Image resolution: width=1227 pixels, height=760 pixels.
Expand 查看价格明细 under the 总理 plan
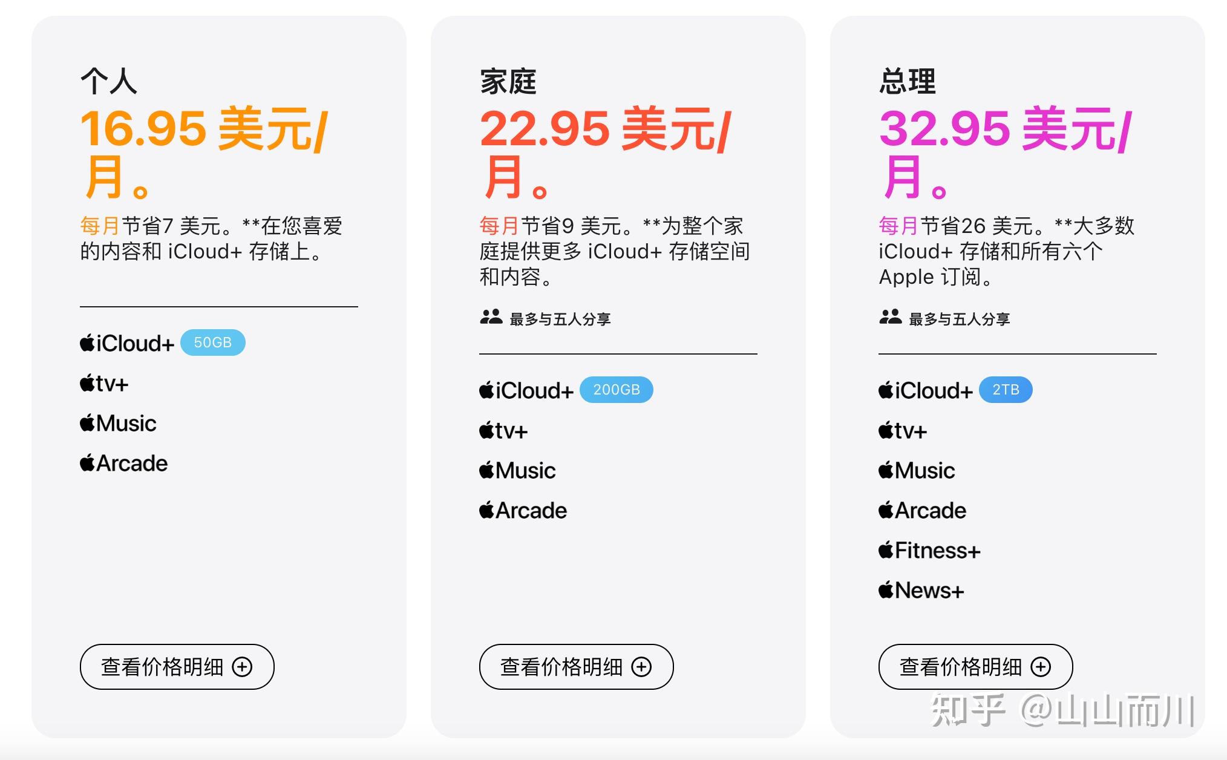[975, 667]
